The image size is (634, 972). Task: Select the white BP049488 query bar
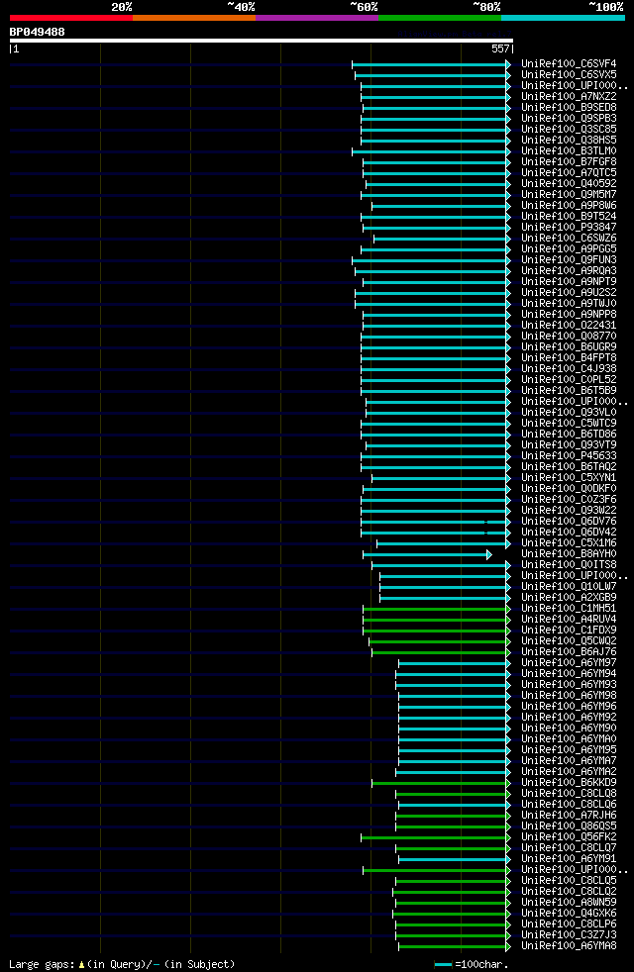pos(262,41)
